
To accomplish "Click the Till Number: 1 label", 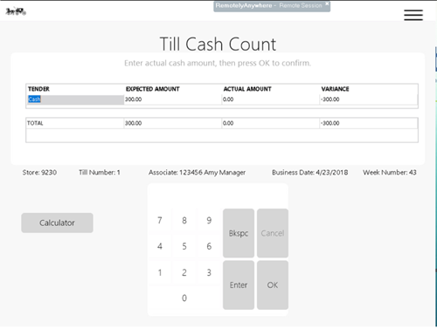I will pyautogui.click(x=100, y=173).
